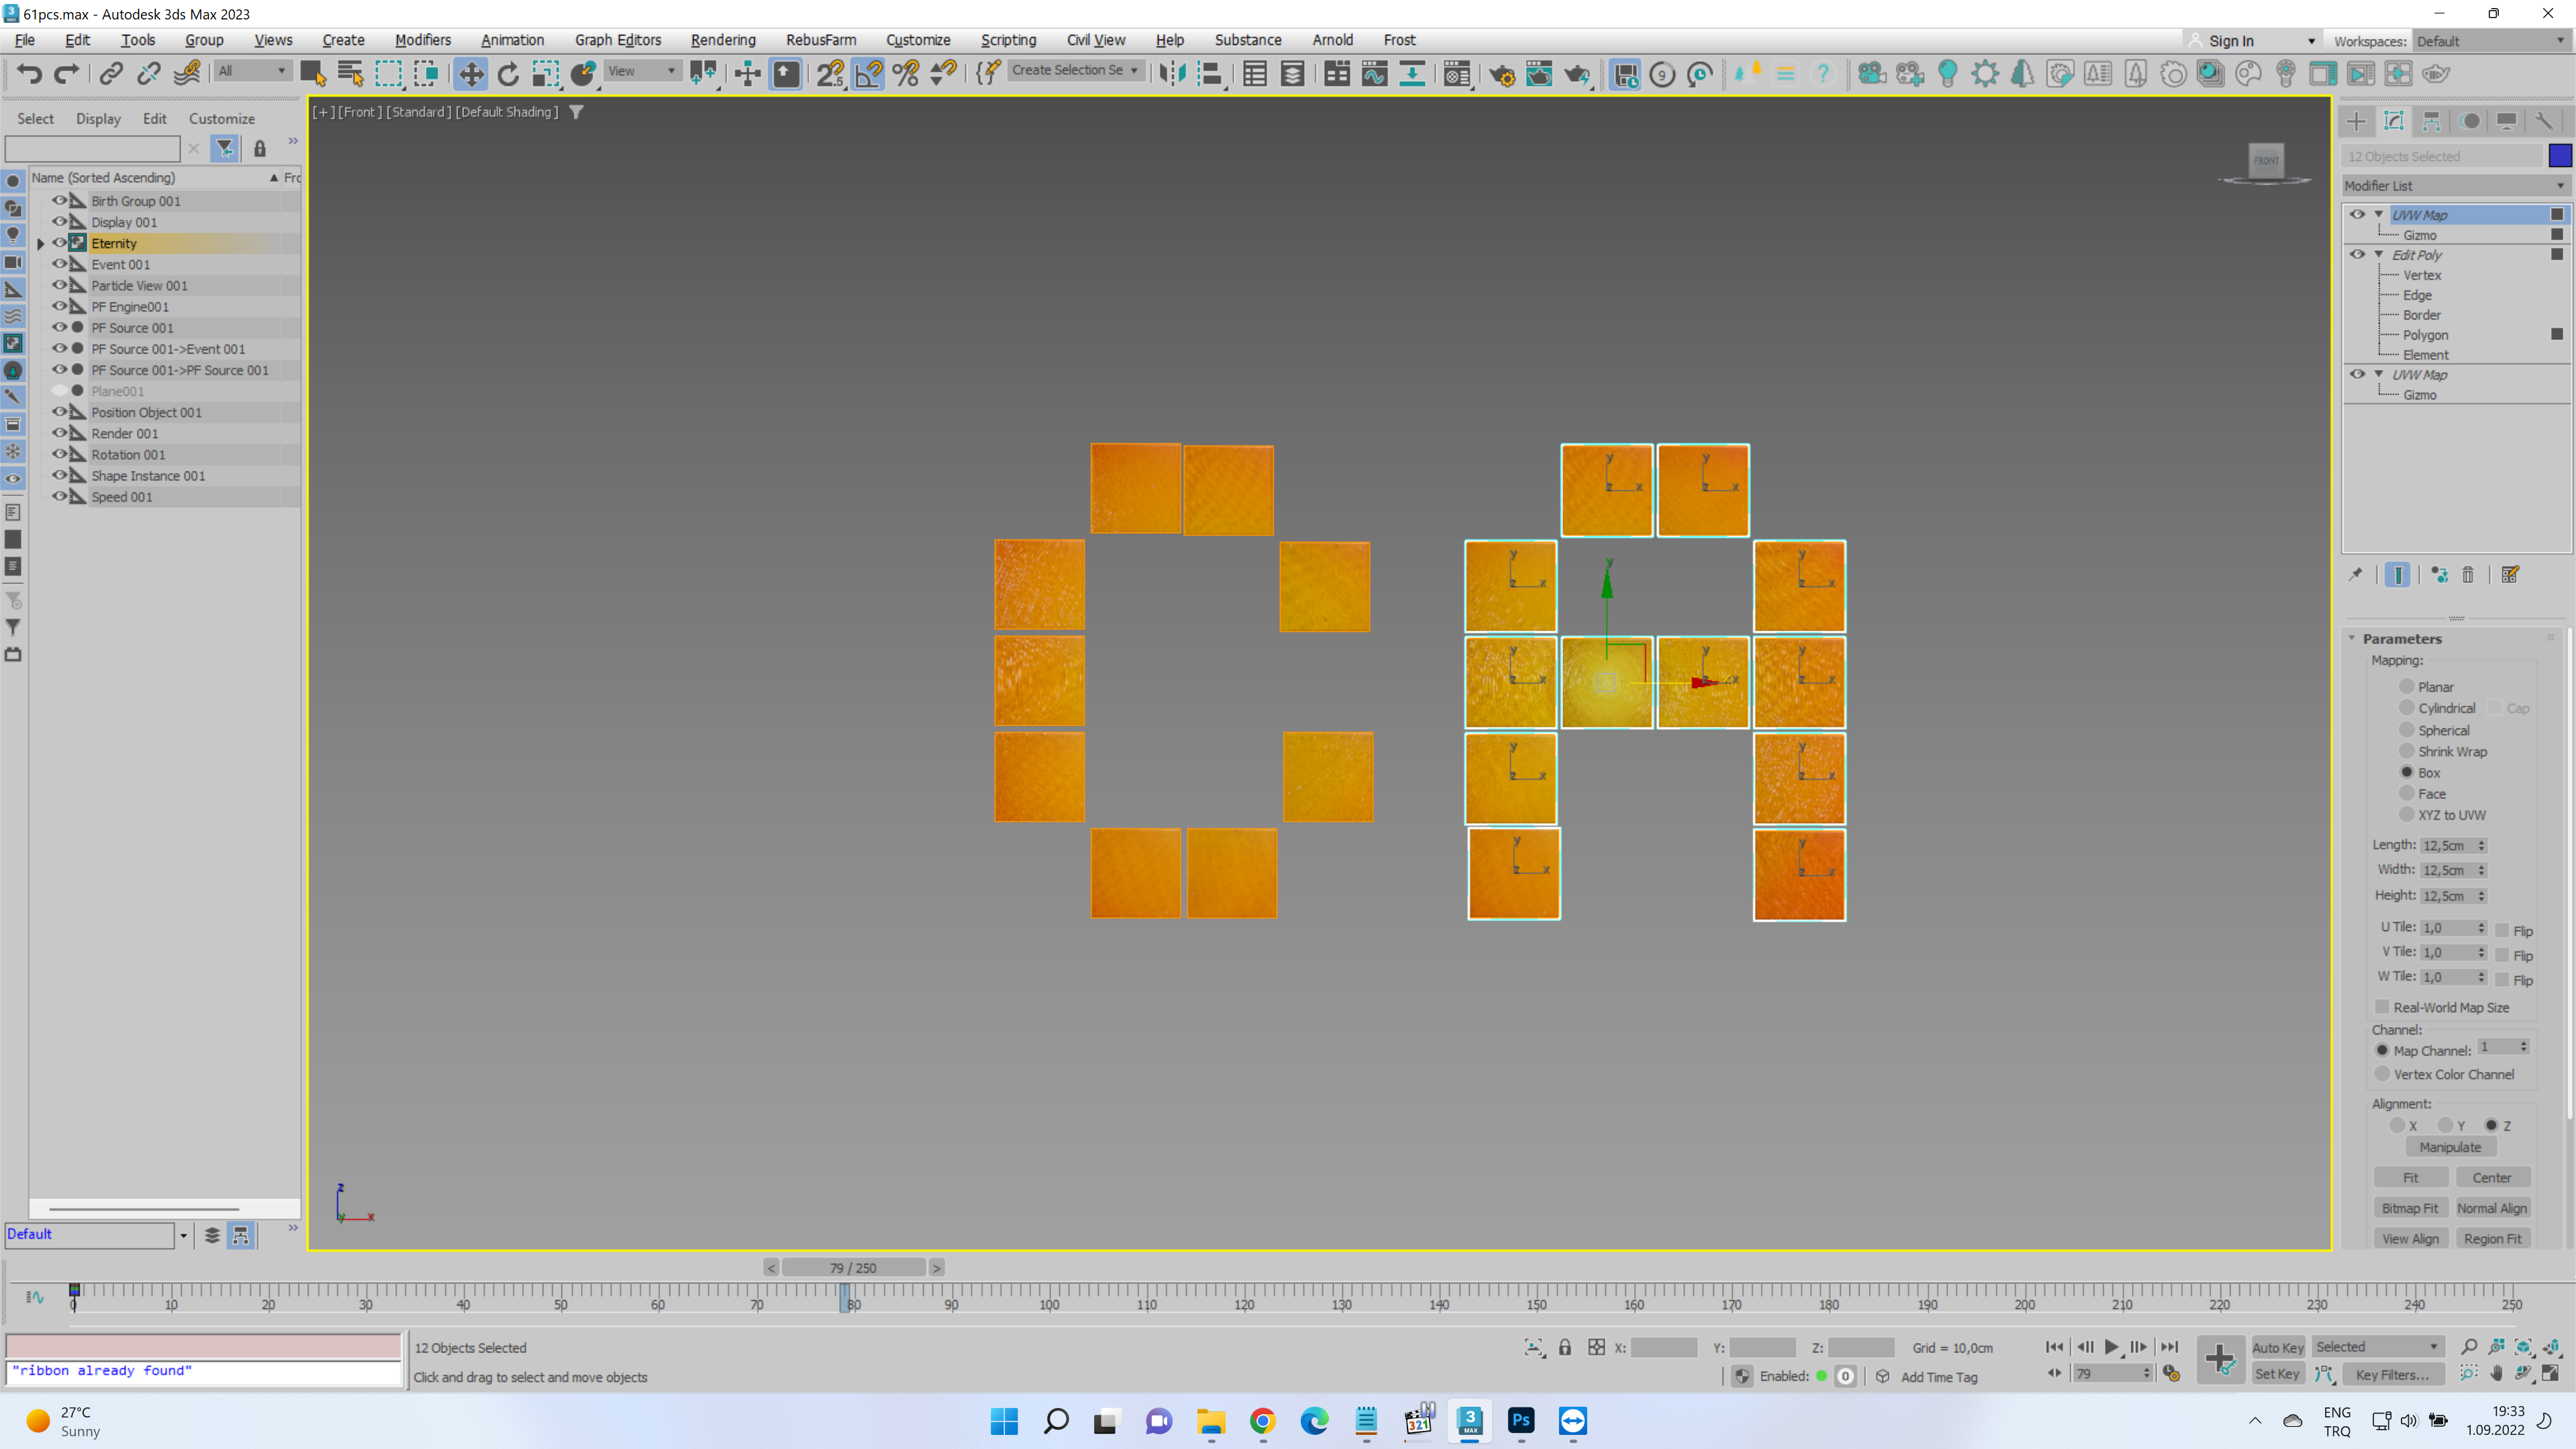This screenshot has height=1449, width=2576.
Task: Open the Rendering menu
Action: coord(723,40)
